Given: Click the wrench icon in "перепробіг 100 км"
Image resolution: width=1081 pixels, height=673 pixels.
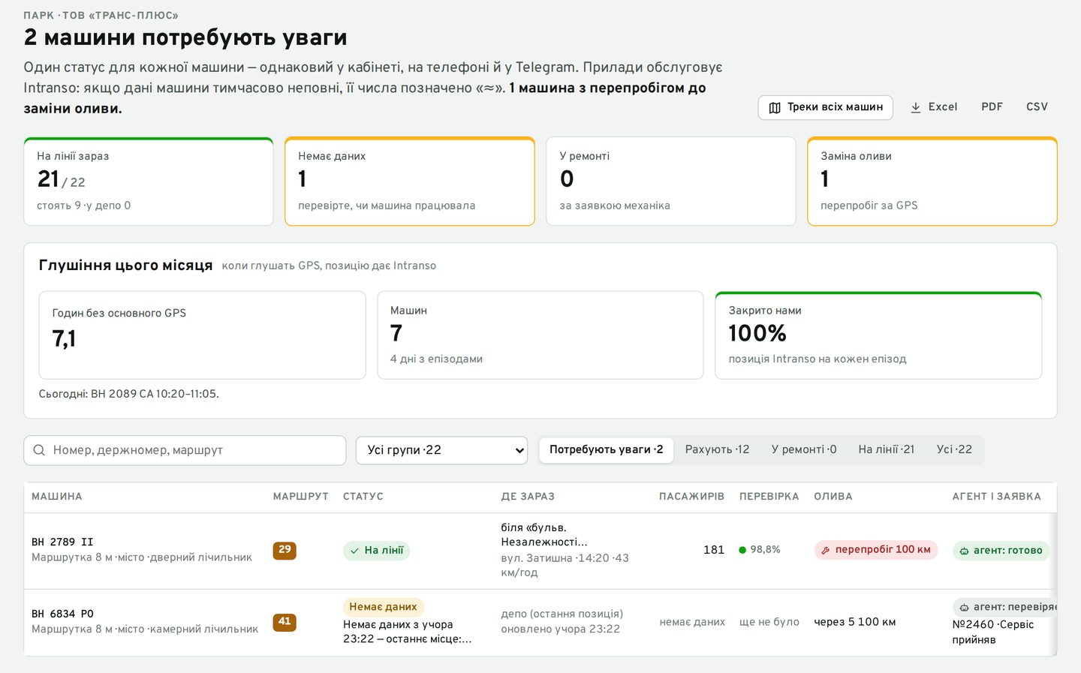Looking at the screenshot, I should [x=826, y=550].
